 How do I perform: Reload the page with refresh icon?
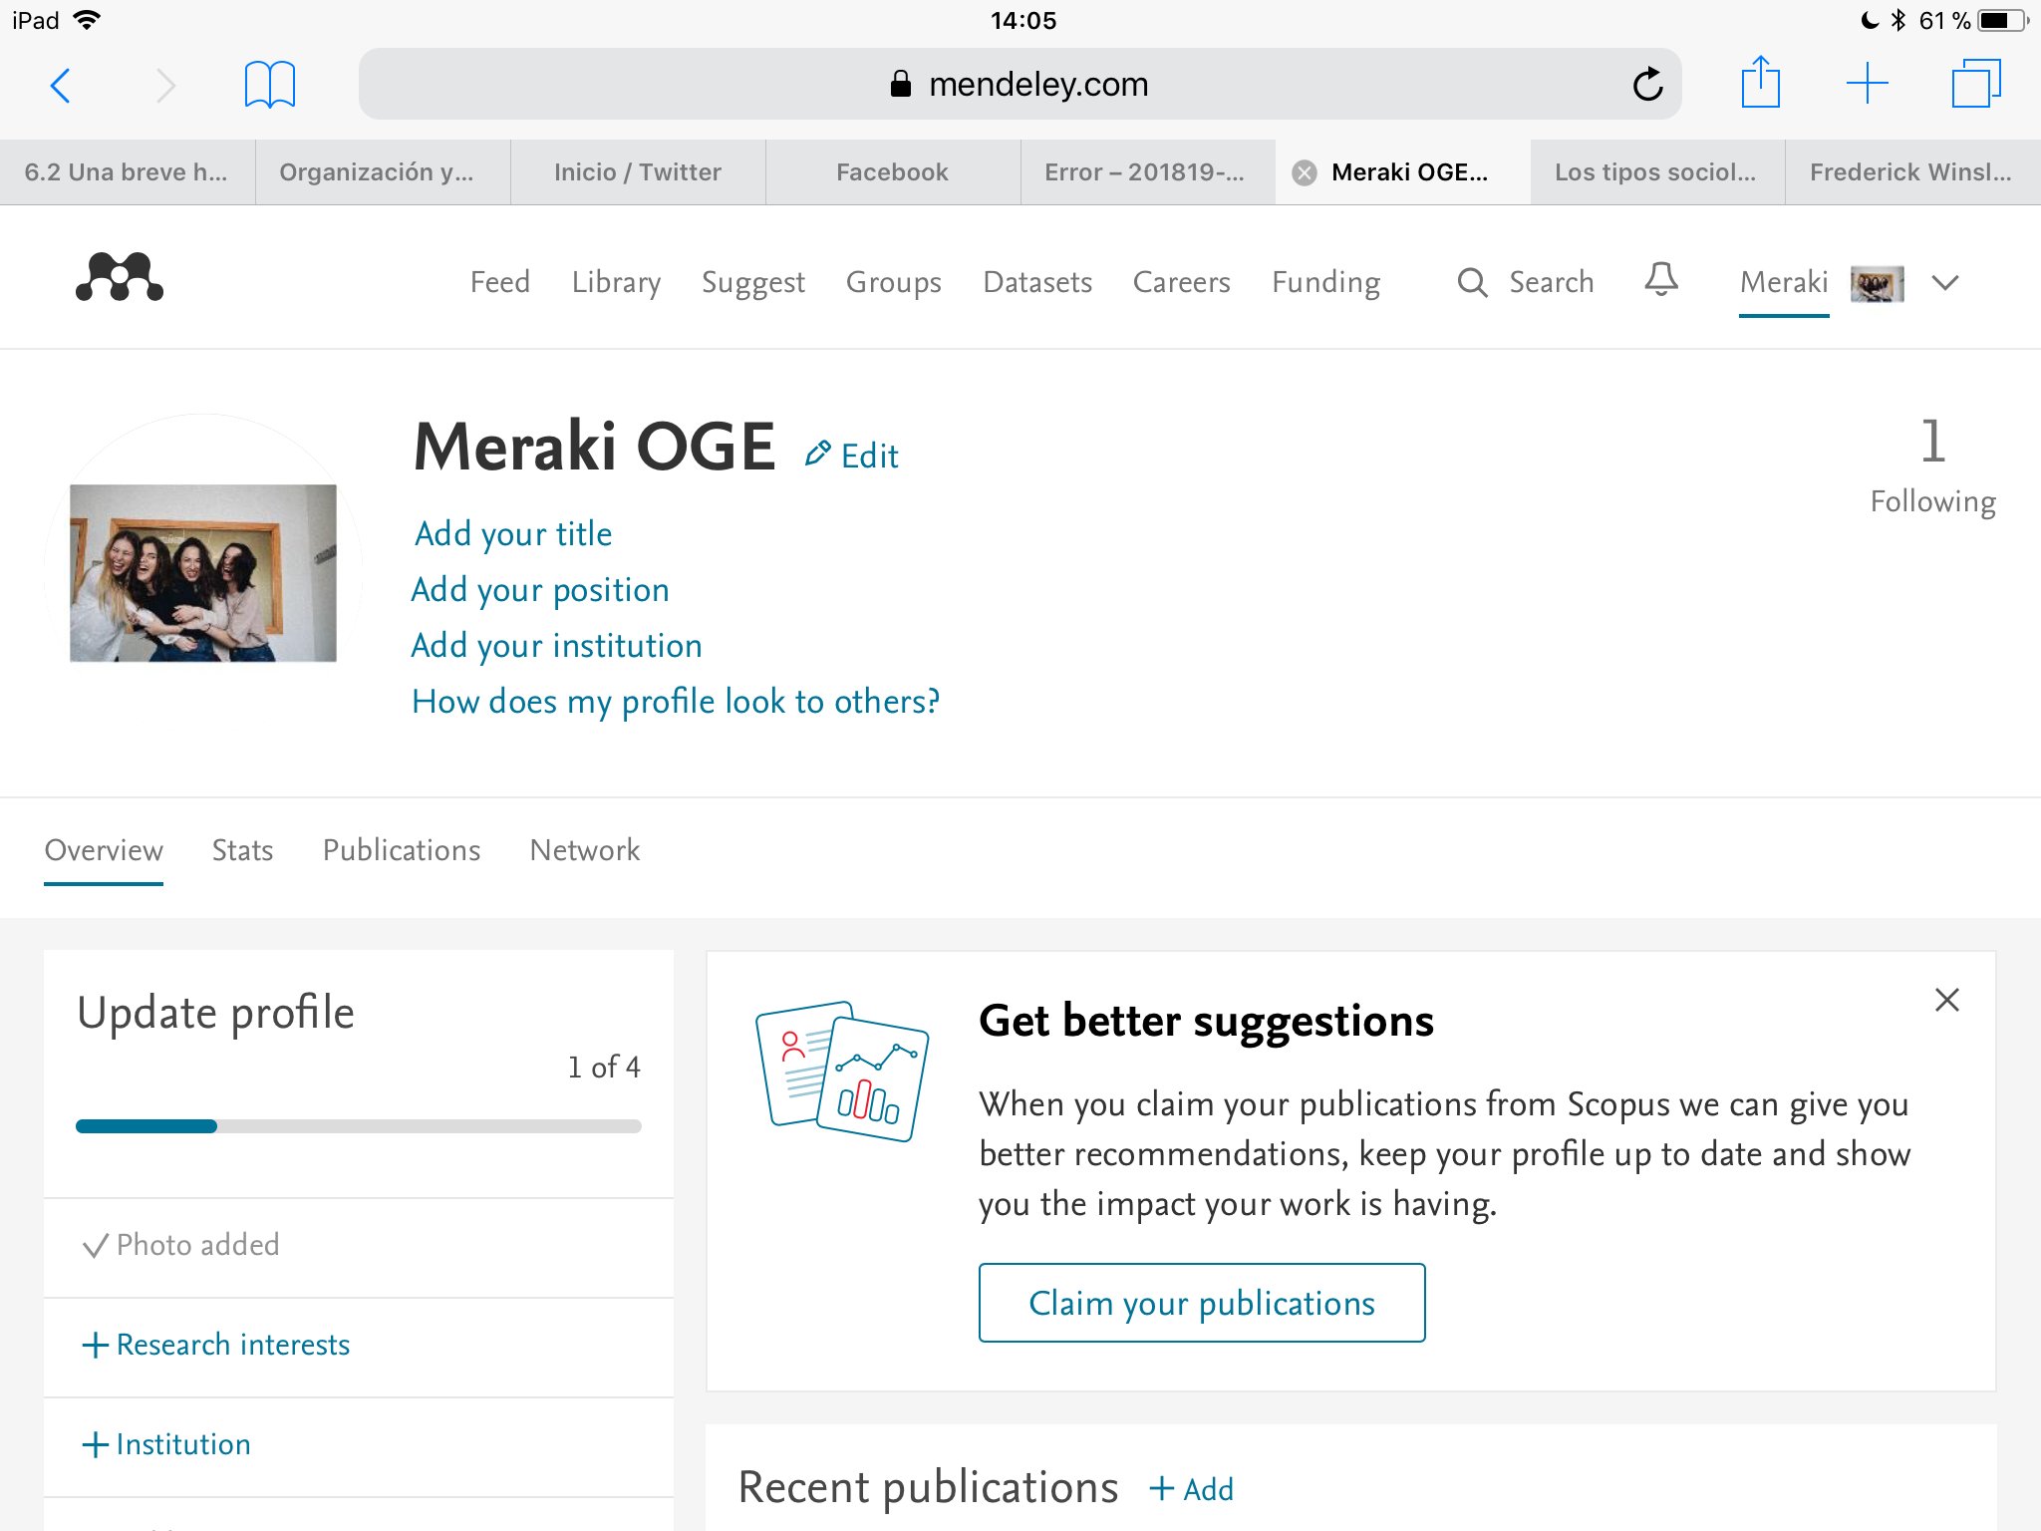(x=1647, y=85)
